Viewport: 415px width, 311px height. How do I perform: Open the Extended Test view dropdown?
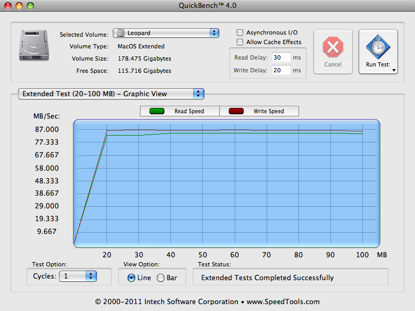coord(111,94)
